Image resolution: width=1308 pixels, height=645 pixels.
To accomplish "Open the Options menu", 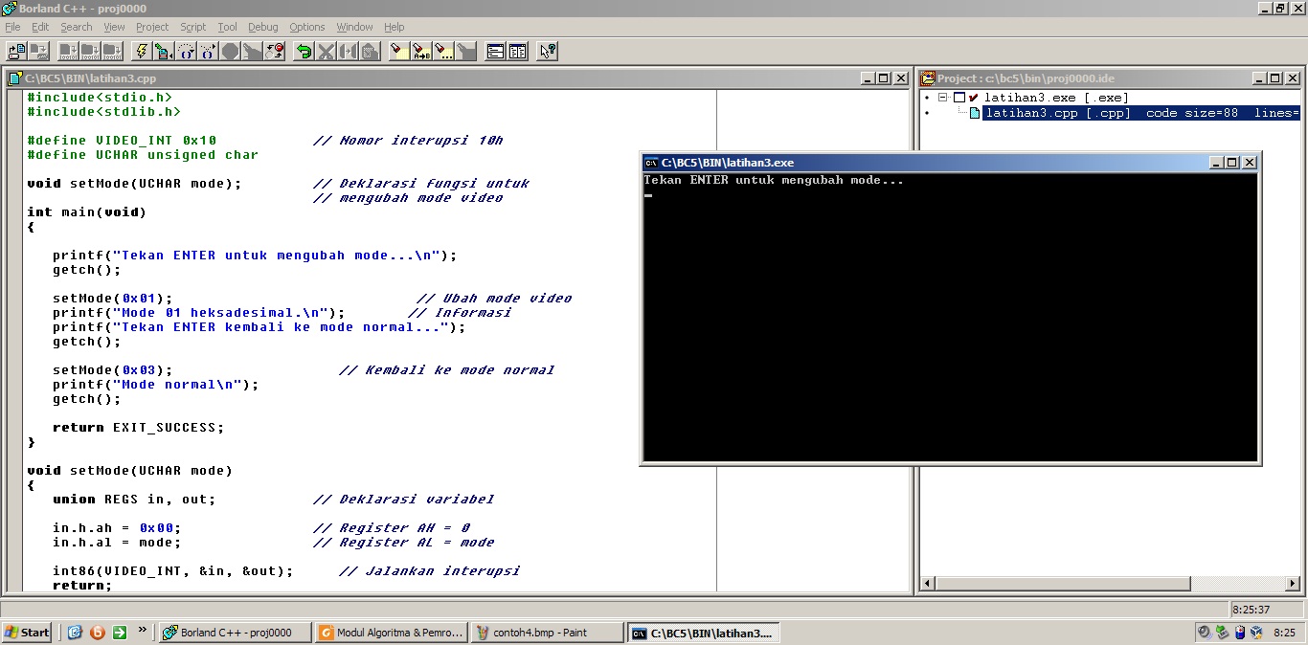I will (x=307, y=27).
